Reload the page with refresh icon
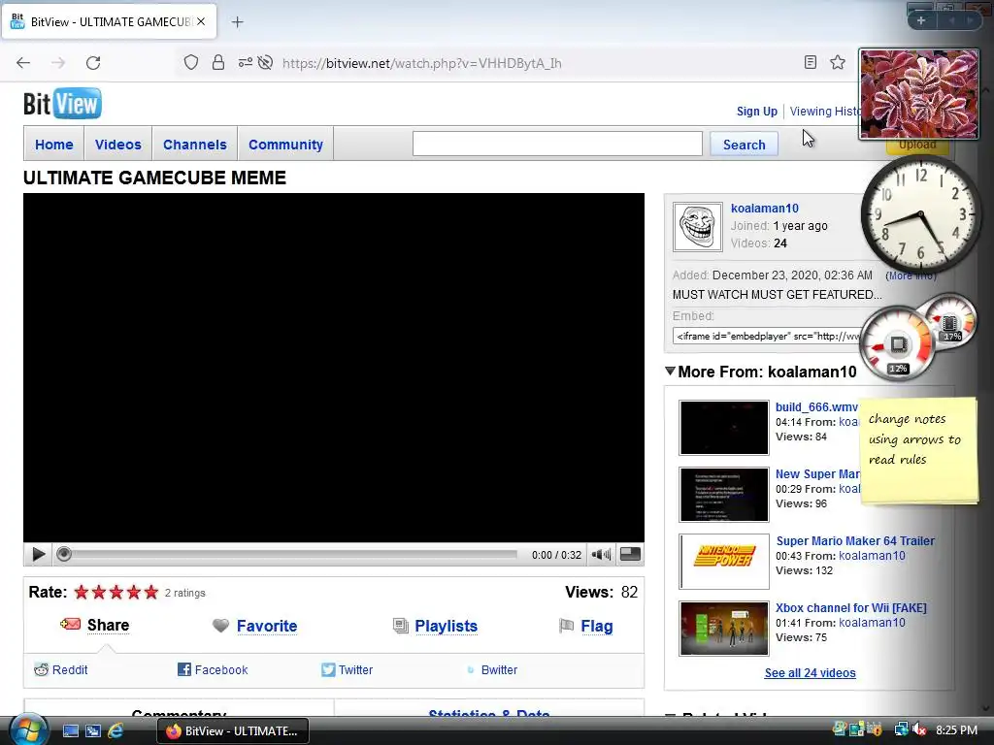This screenshot has width=994, height=745. [93, 63]
